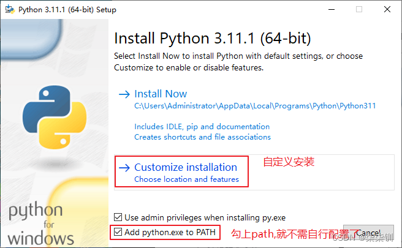
Task: Click the "Python 3.11.1 (64-bit) Setup" window title
Action: (68, 10)
